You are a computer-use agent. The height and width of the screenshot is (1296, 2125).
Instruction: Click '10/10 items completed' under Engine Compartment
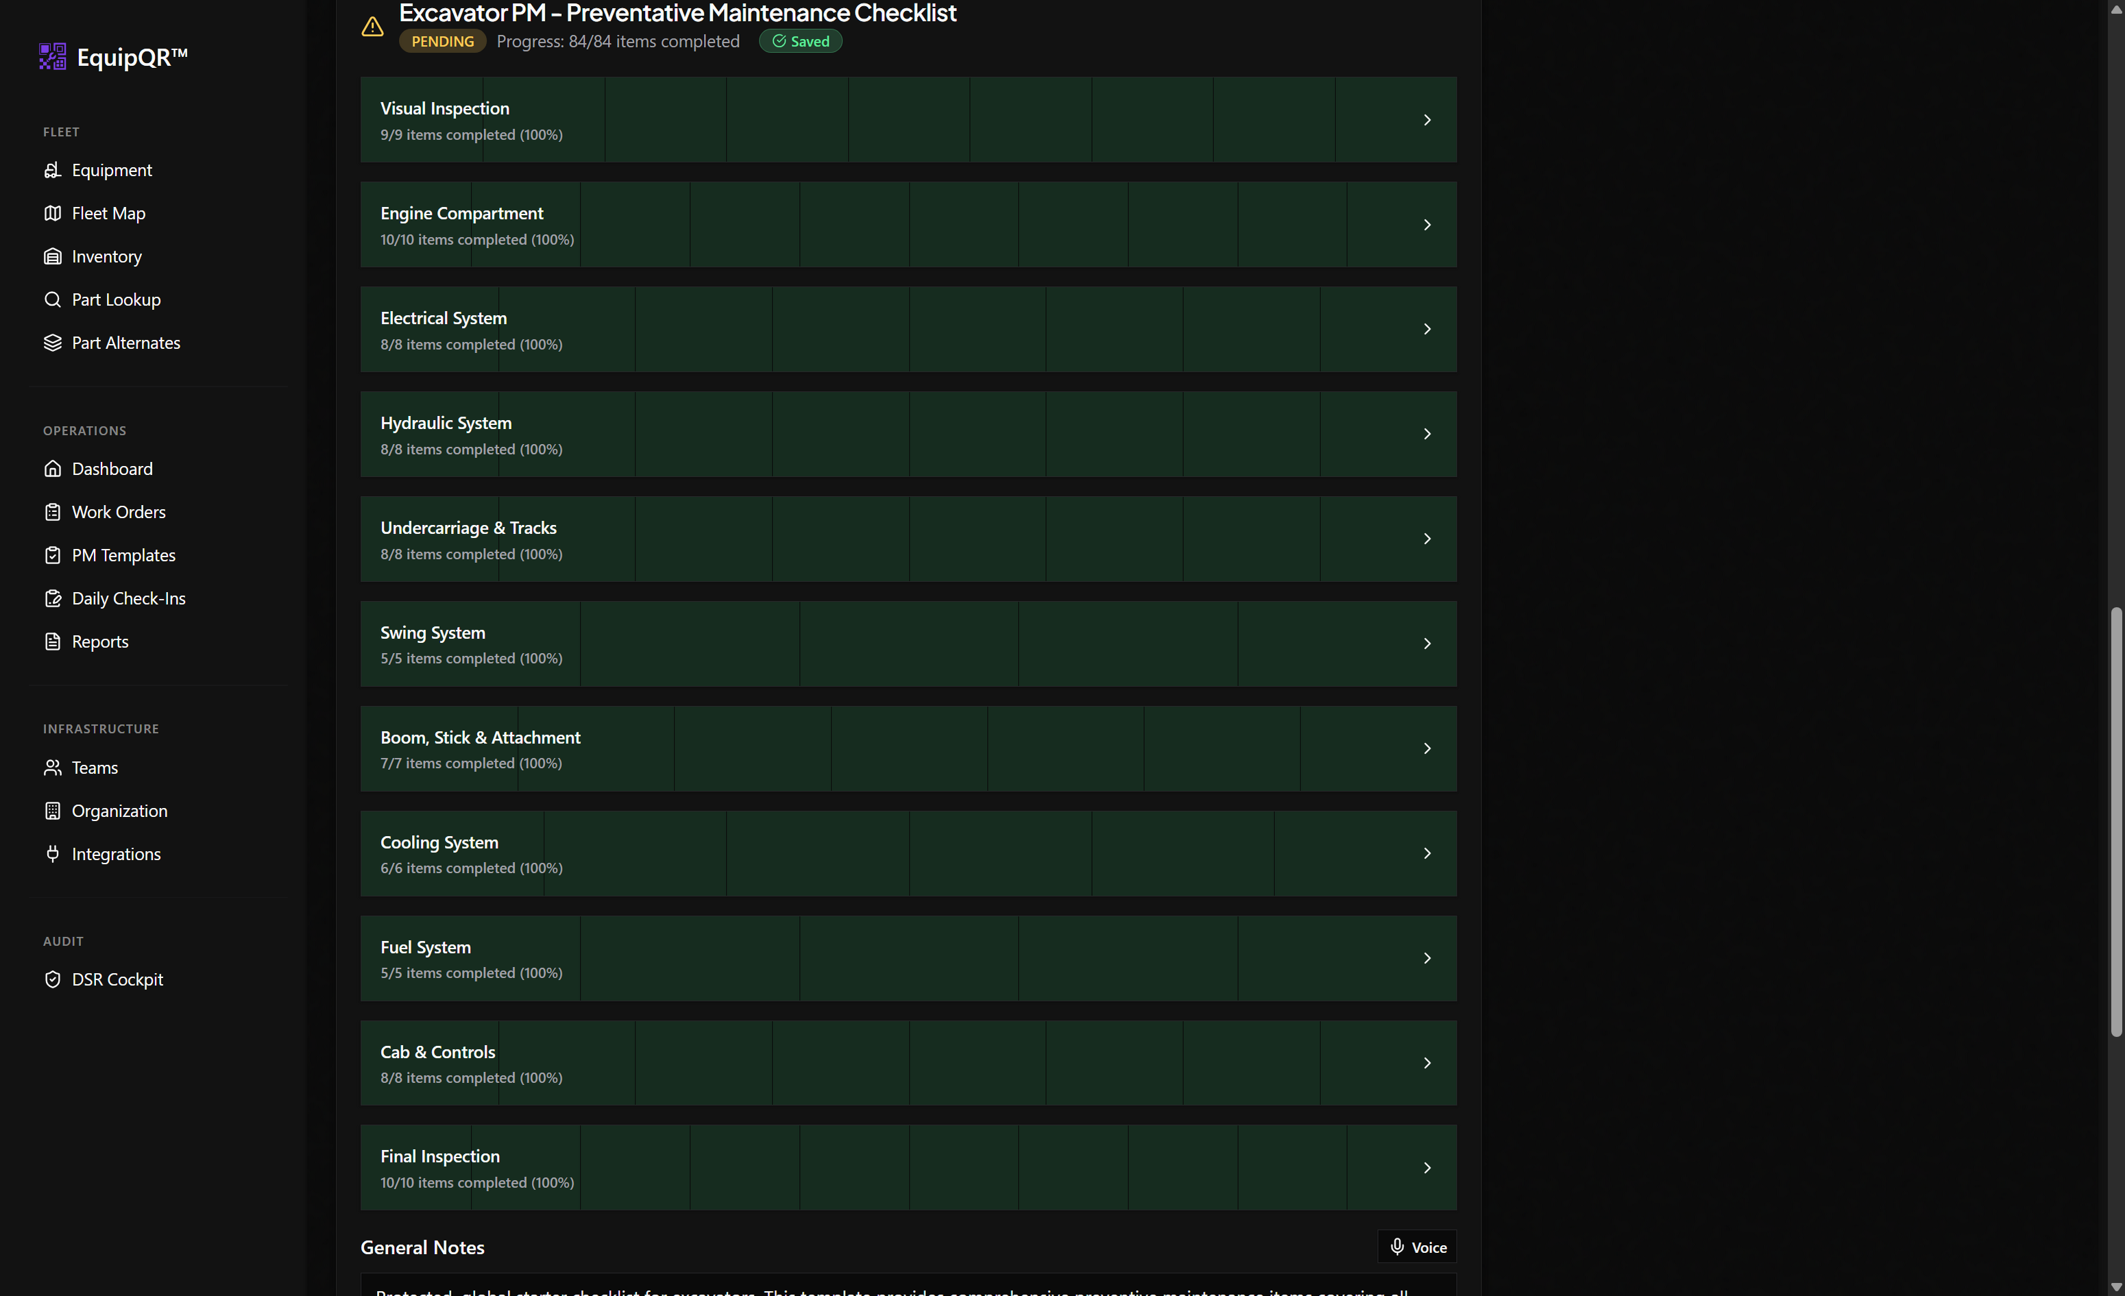(477, 240)
